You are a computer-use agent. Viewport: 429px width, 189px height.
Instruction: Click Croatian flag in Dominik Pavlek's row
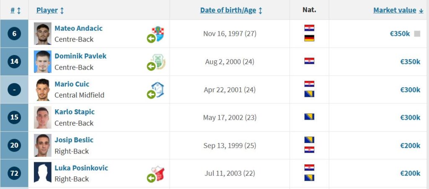[309, 61]
